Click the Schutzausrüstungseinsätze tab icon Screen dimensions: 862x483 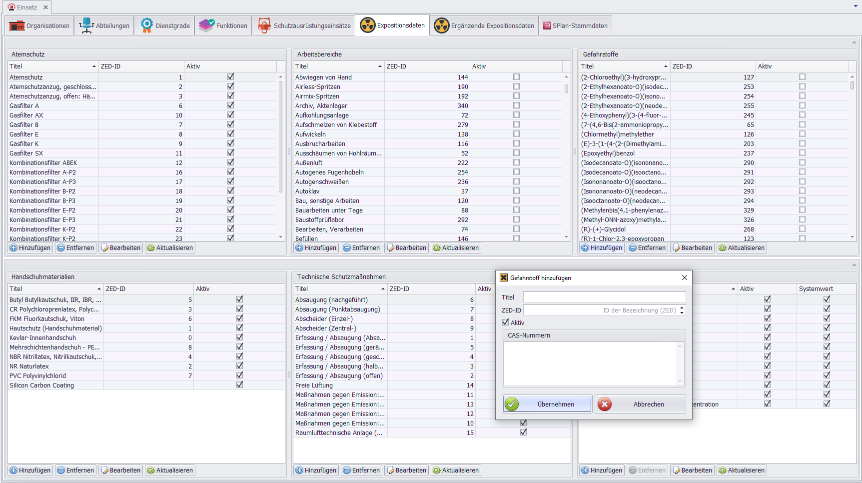pyautogui.click(x=264, y=25)
